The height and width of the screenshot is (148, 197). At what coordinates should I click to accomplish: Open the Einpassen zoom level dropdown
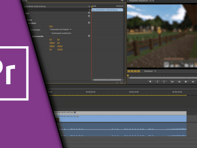pyautogui.click(x=150, y=71)
